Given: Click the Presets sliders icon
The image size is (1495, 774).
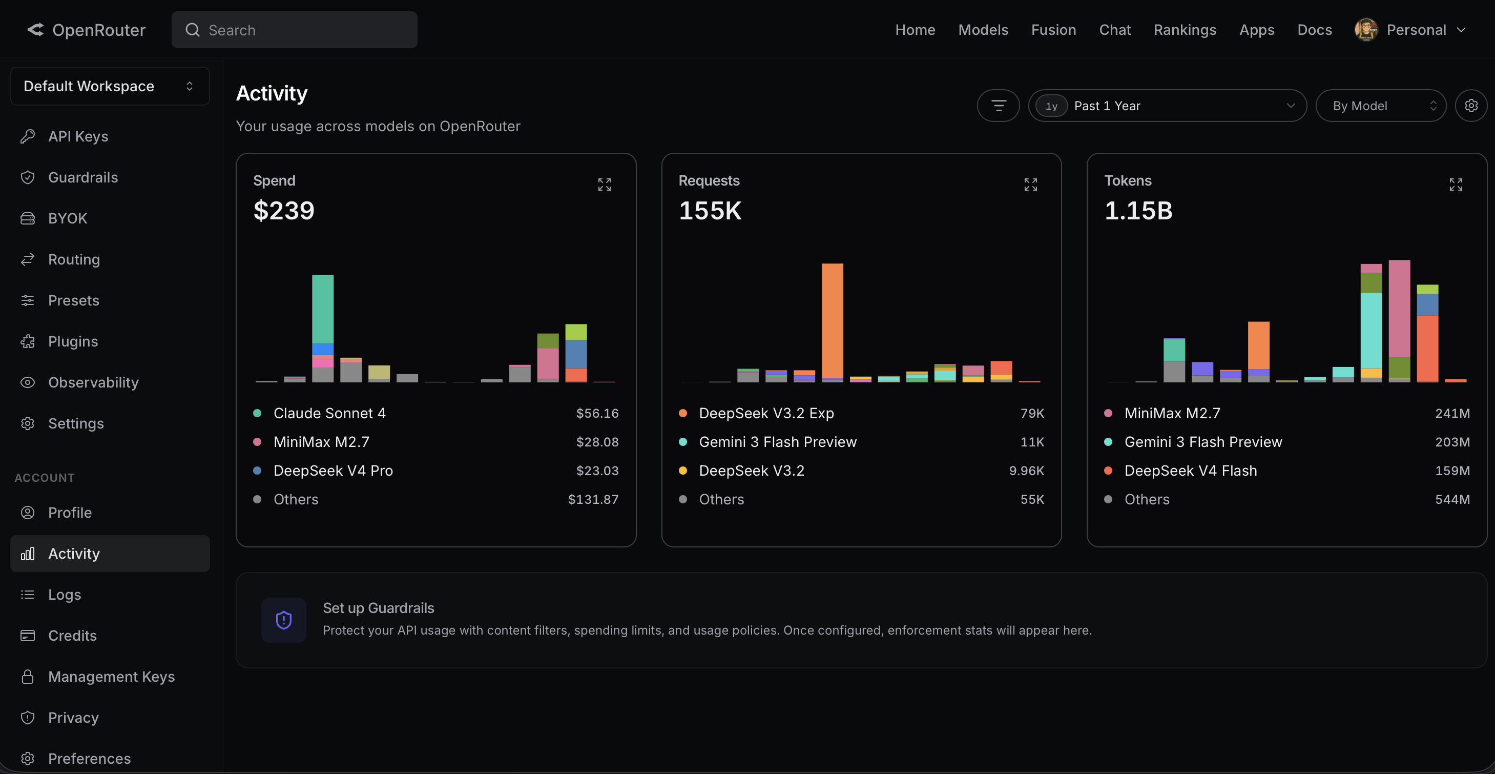Looking at the screenshot, I should pos(27,300).
